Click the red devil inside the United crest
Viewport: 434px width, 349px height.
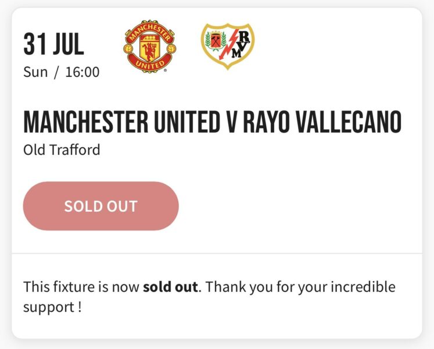click(150, 48)
